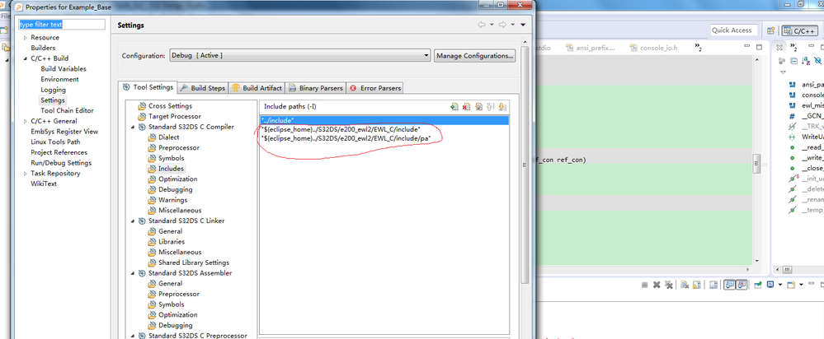Screen dimensions: 824x339
Task: Toggle Word Wrap in console toolbar
Action: (x=713, y=285)
